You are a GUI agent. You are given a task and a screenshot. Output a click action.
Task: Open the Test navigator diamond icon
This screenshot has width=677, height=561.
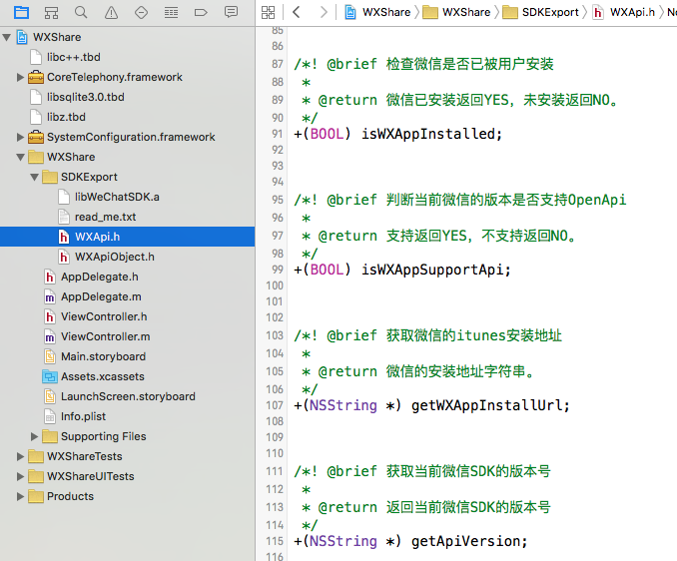coord(141,12)
